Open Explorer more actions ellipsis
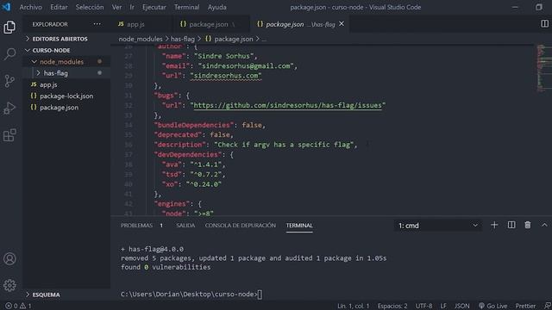Image resolution: width=552 pixels, height=310 pixels. (97, 24)
